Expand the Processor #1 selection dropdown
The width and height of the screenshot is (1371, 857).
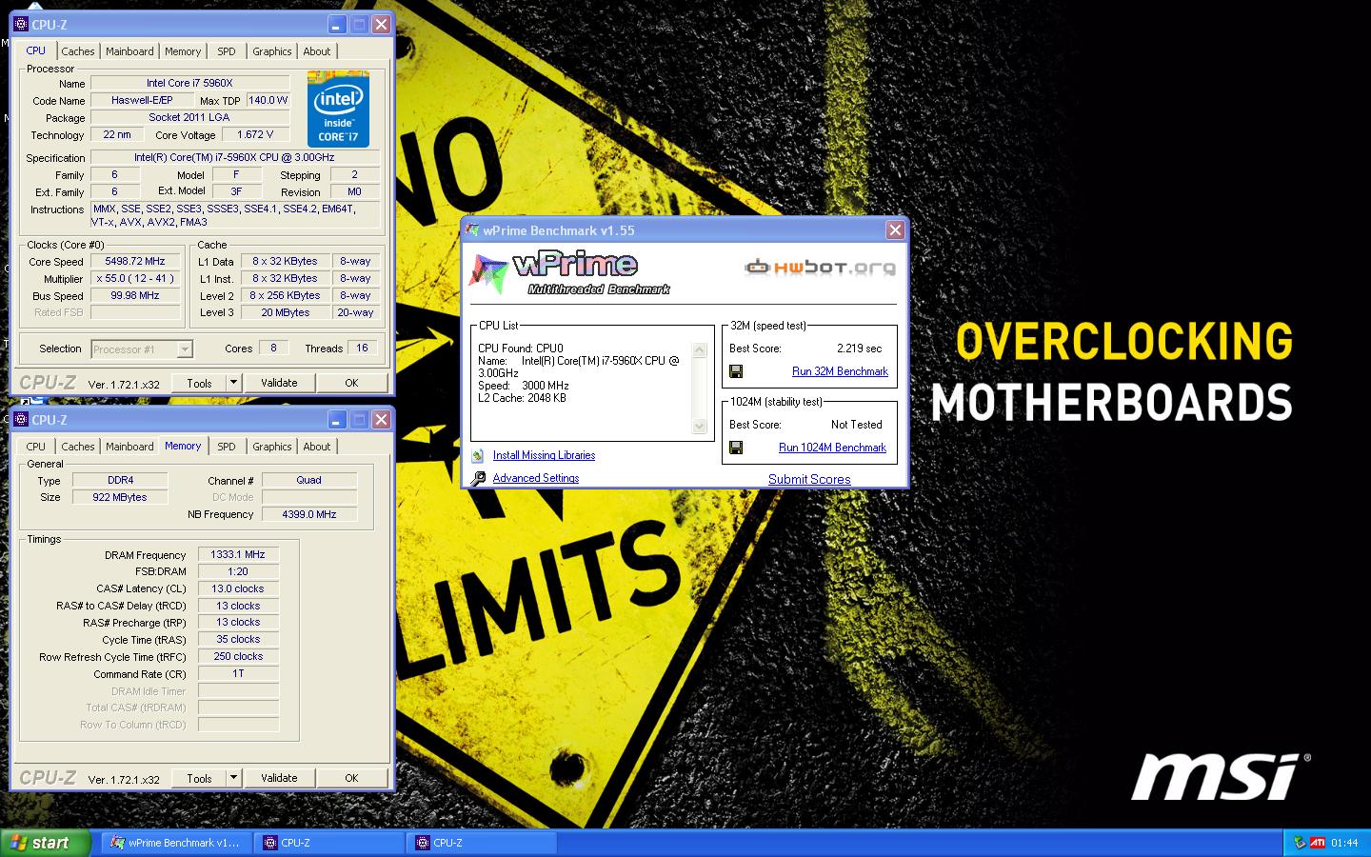pyautogui.click(x=185, y=349)
